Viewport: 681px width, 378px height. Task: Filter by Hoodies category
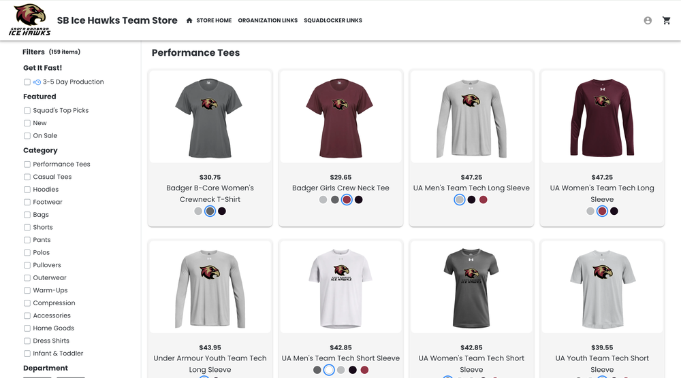pyautogui.click(x=27, y=190)
